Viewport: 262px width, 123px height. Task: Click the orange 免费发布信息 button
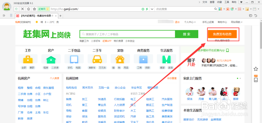click(x=222, y=34)
